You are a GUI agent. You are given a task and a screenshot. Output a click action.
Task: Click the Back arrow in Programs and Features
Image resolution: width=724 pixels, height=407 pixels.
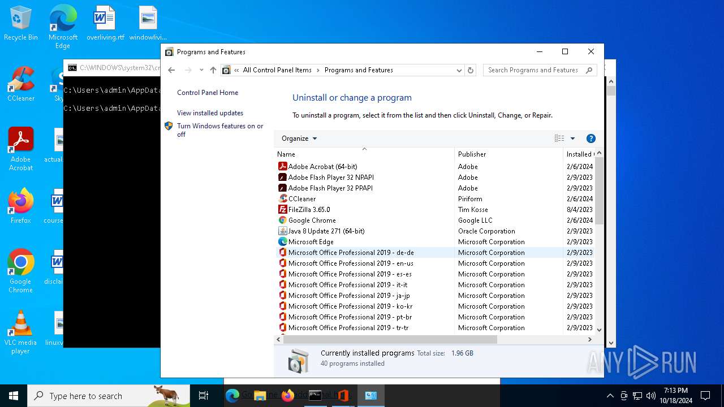coord(171,70)
